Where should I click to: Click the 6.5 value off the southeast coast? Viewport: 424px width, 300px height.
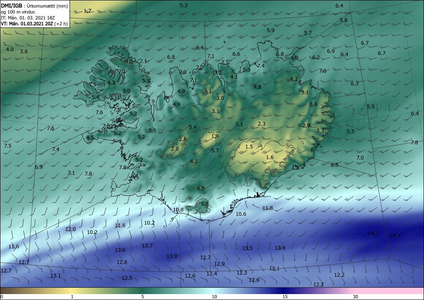click(335, 165)
